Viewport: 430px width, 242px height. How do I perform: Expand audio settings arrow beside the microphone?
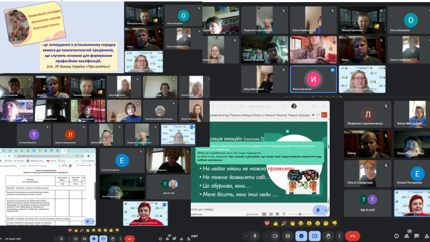[246, 236]
